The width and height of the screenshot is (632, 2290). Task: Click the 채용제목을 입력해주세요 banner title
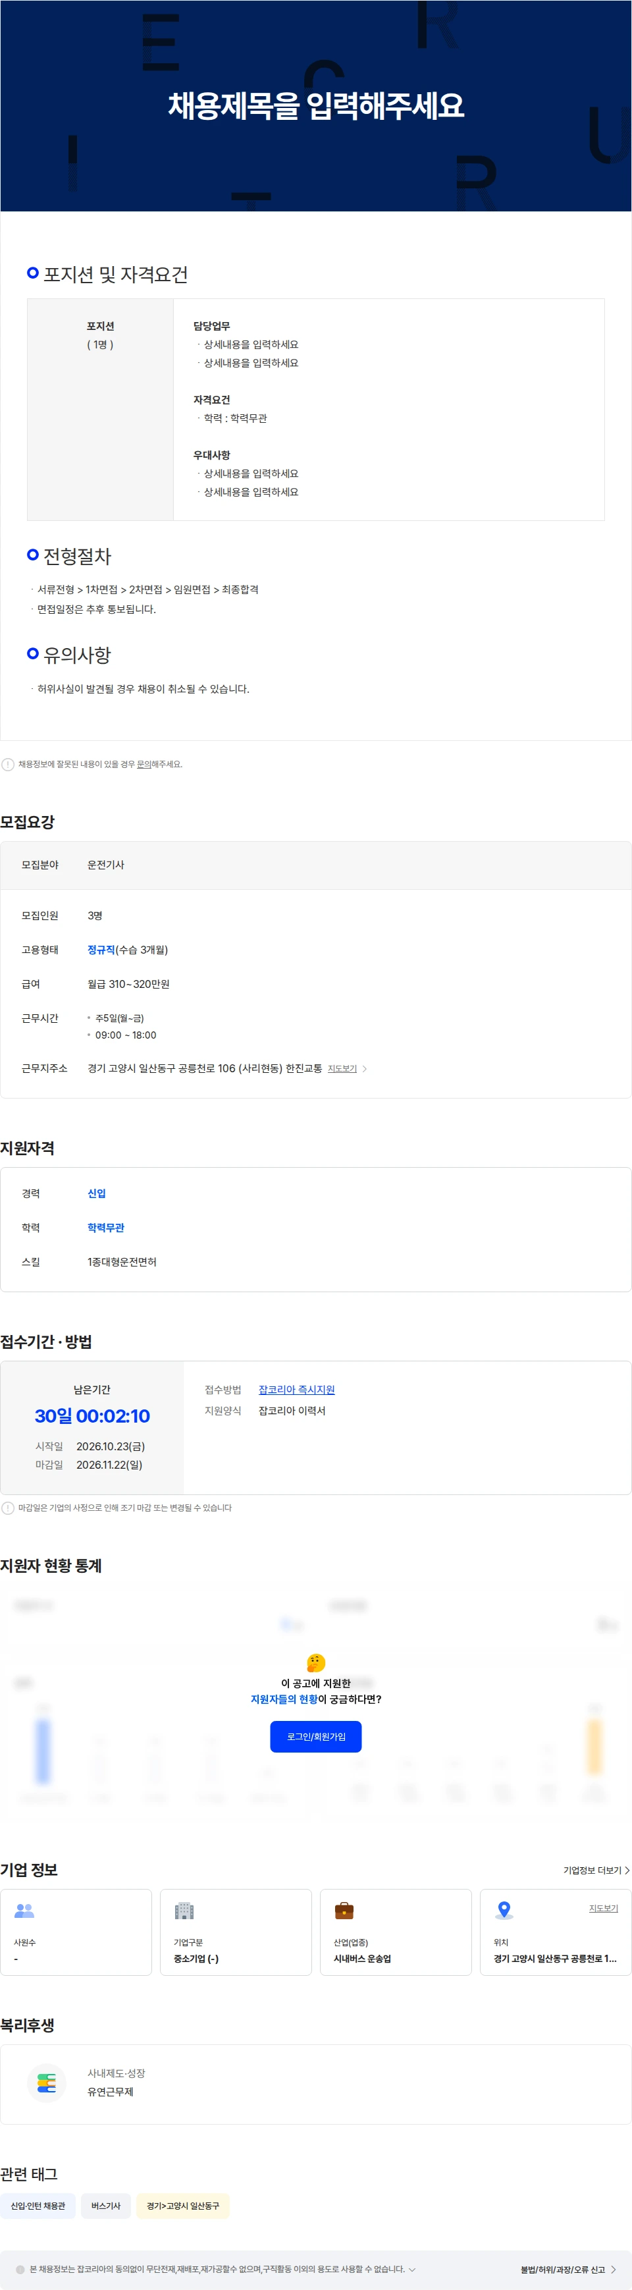point(315,106)
